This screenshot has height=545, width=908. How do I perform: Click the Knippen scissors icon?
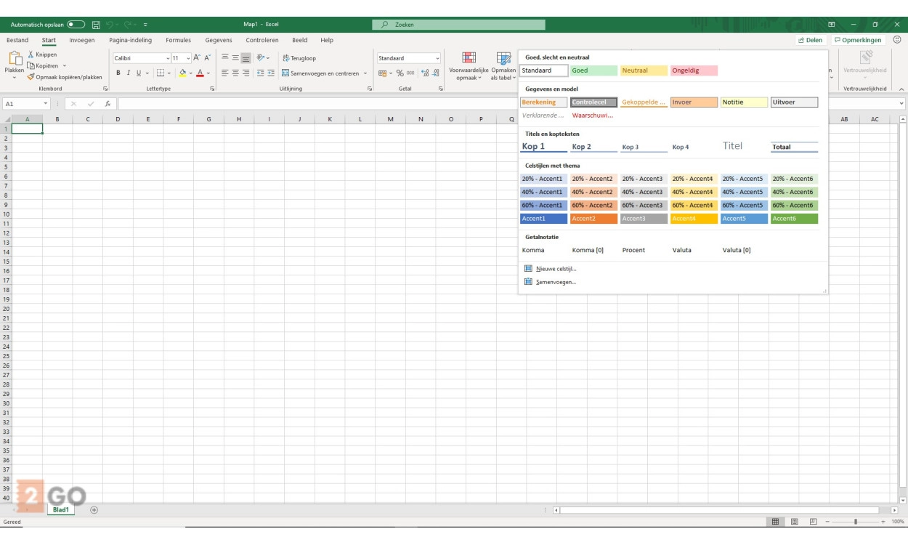31,54
